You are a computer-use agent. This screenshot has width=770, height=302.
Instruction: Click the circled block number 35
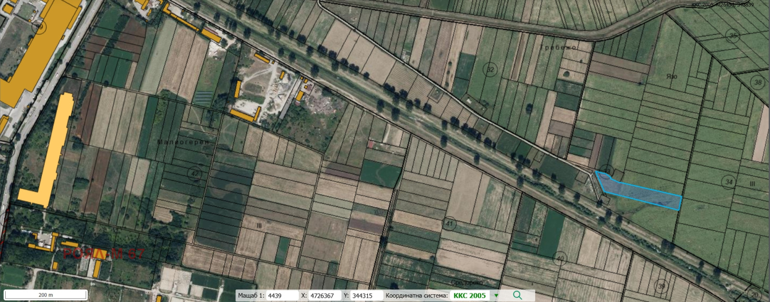(x=732, y=36)
